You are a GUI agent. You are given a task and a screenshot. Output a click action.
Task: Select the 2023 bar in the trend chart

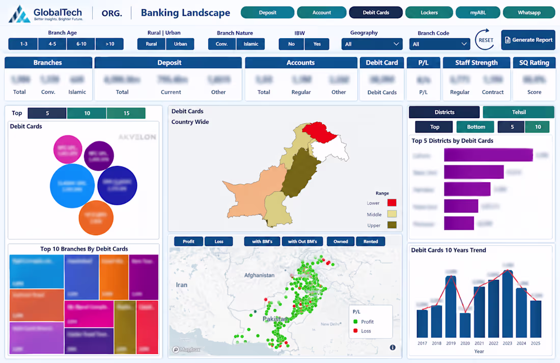point(508,304)
